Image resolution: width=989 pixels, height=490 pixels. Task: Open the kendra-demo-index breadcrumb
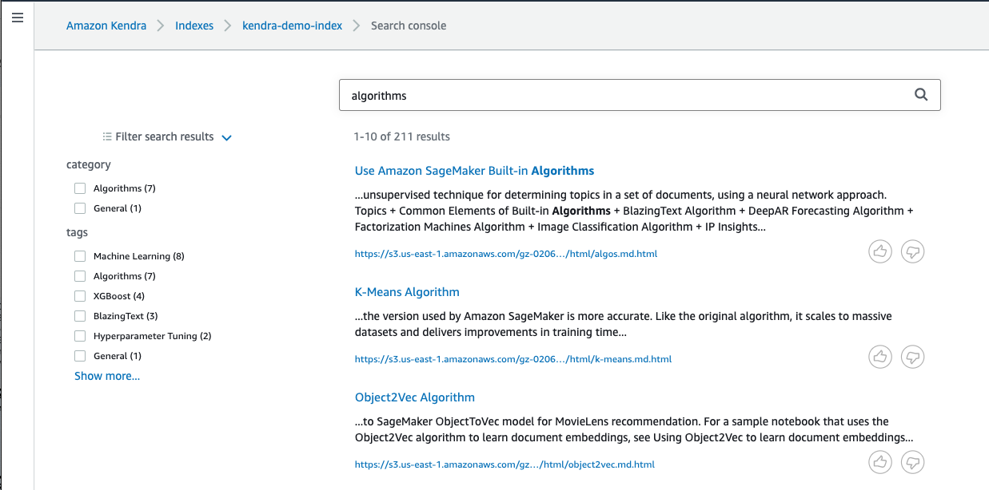[x=292, y=26]
